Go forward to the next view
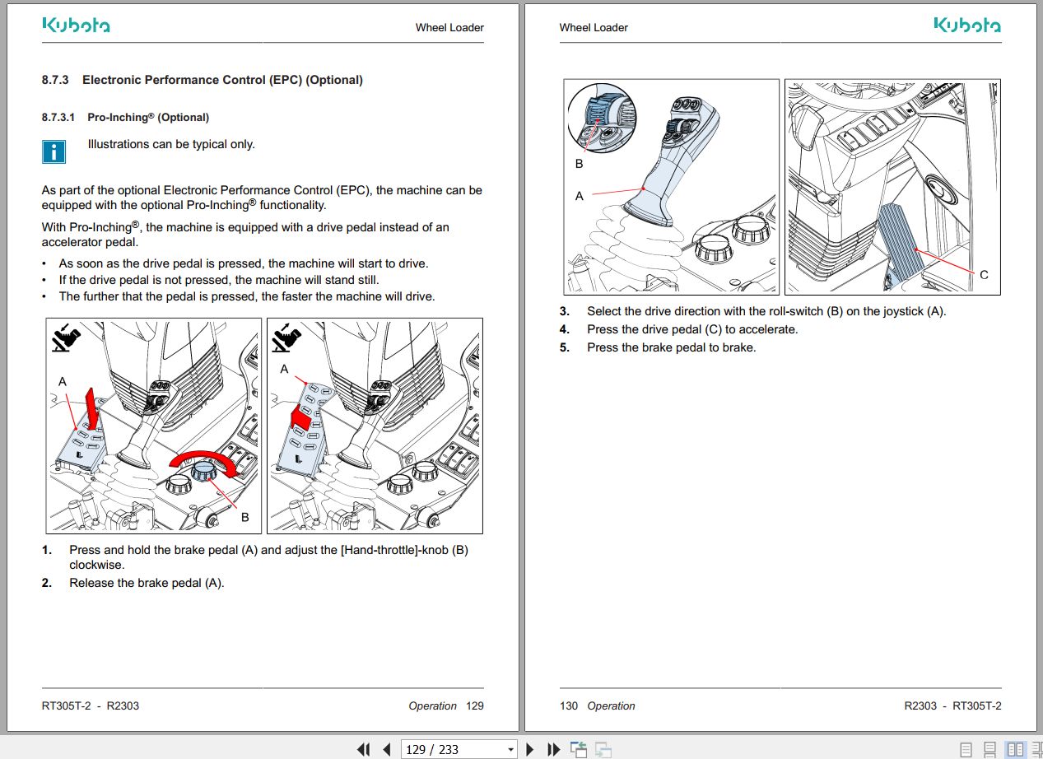Image resolution: width=1043 pixels, height=759 pixels. tap(602, 749)
